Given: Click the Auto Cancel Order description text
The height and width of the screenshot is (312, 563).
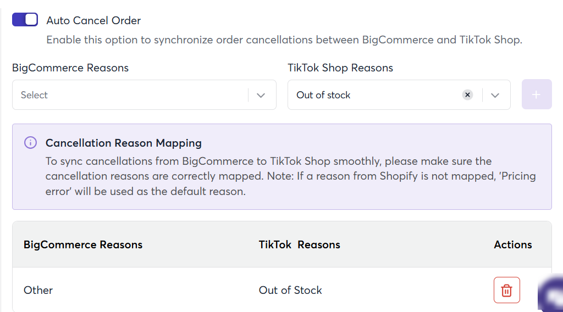Looking at the screenshot, I should [284, 40].
